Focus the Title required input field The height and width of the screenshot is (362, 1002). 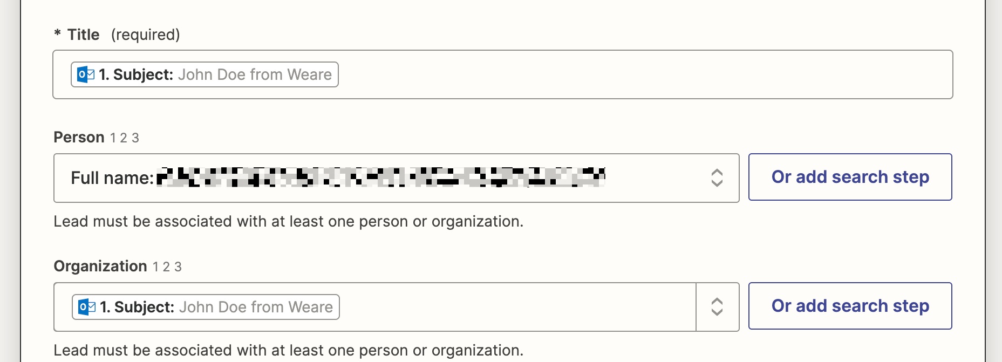point(503,74)
